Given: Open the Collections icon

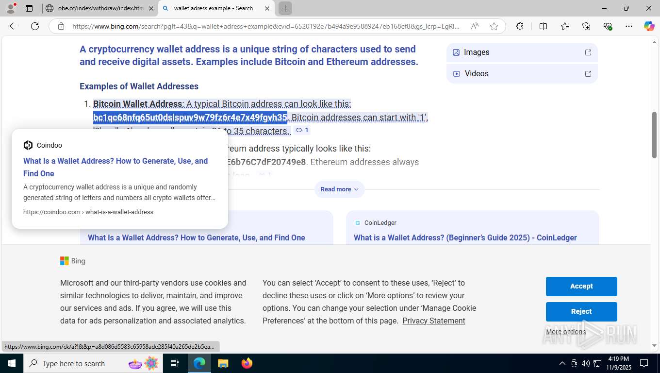Looking at the screenshot, I should pos(586,26).
